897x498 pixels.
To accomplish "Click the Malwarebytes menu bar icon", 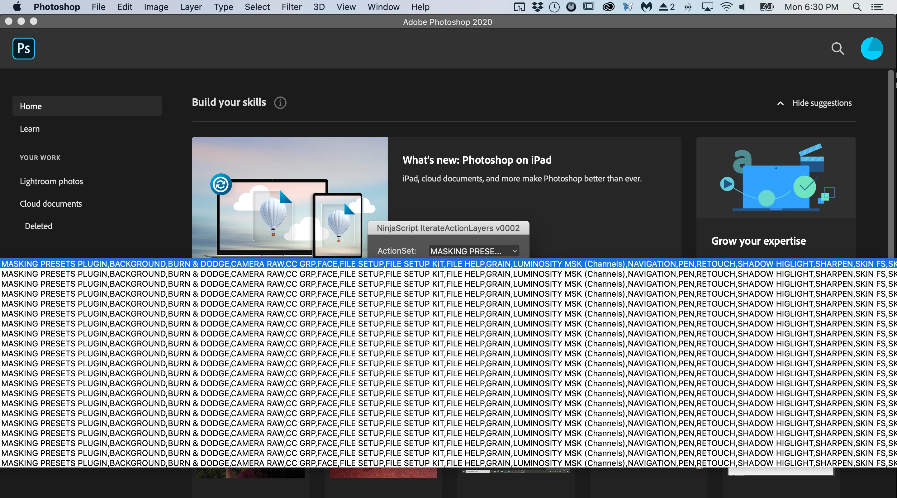I will [x=646, y=7].
